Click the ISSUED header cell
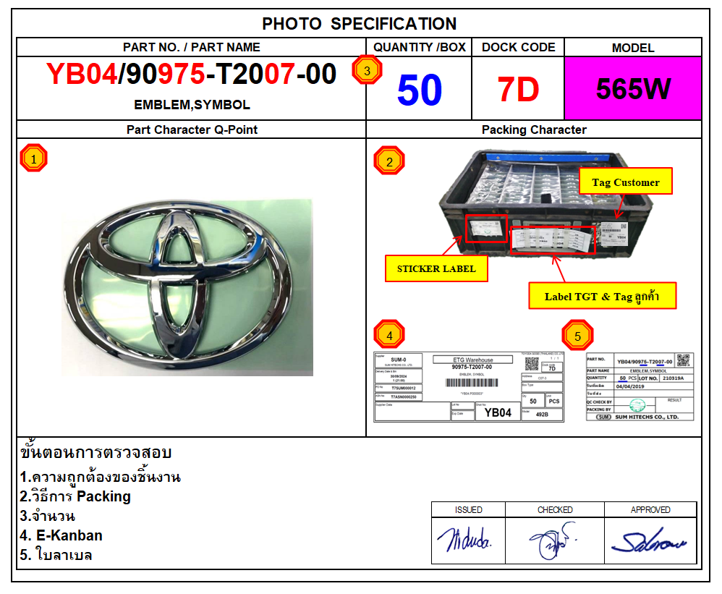The width and height of the screenshot is (722, 594). pos(468,510)
